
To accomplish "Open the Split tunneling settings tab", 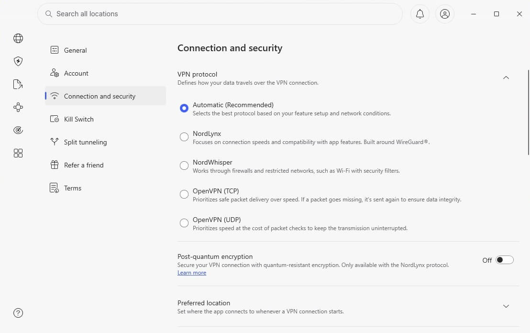I will point(105,142).
